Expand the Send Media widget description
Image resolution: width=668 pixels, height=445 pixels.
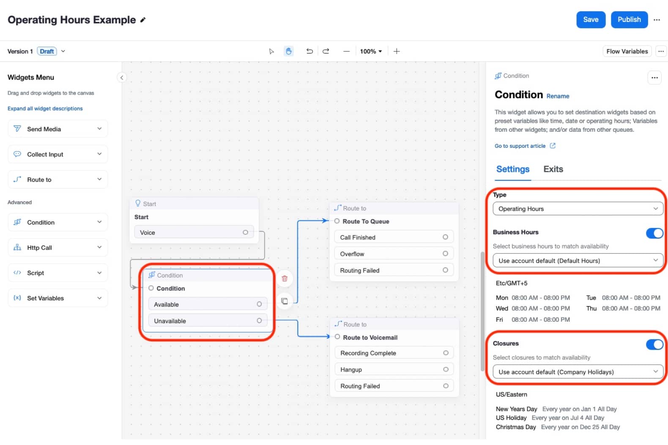tap(99, 129)
